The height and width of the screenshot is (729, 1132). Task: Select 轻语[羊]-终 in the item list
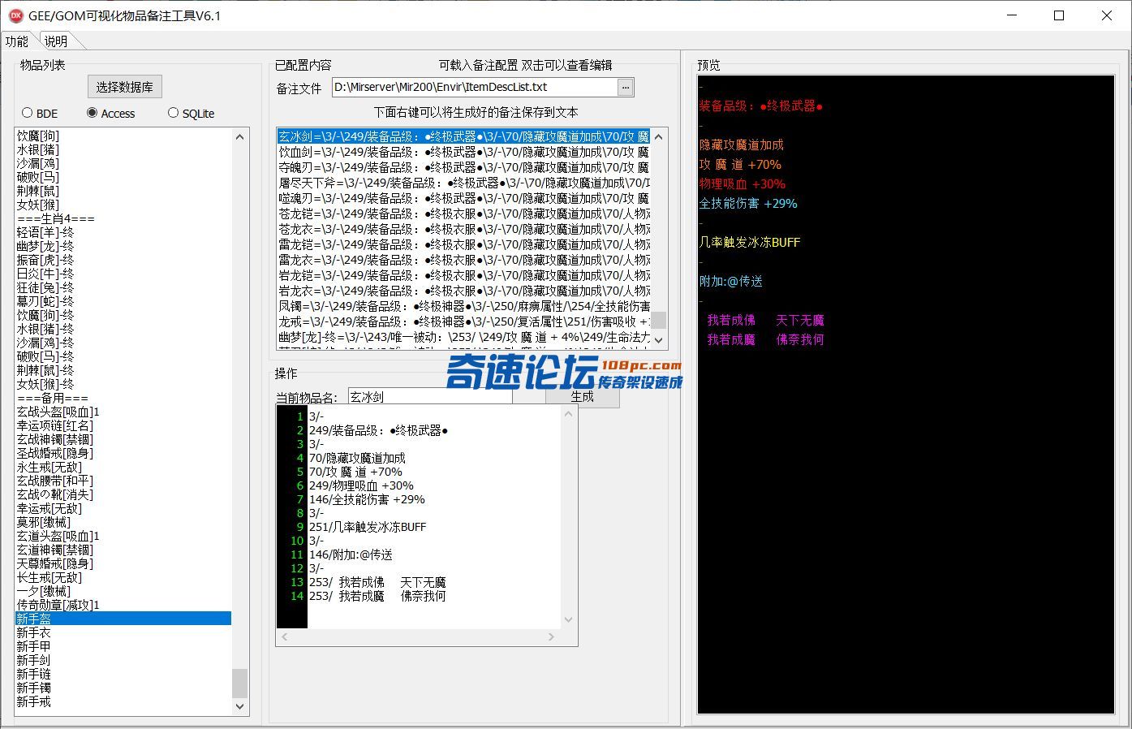123,232
